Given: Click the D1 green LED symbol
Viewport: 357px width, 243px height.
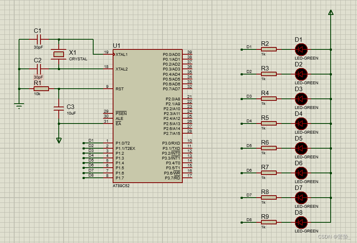Looking at the screenshot, I should pos(301,49).
